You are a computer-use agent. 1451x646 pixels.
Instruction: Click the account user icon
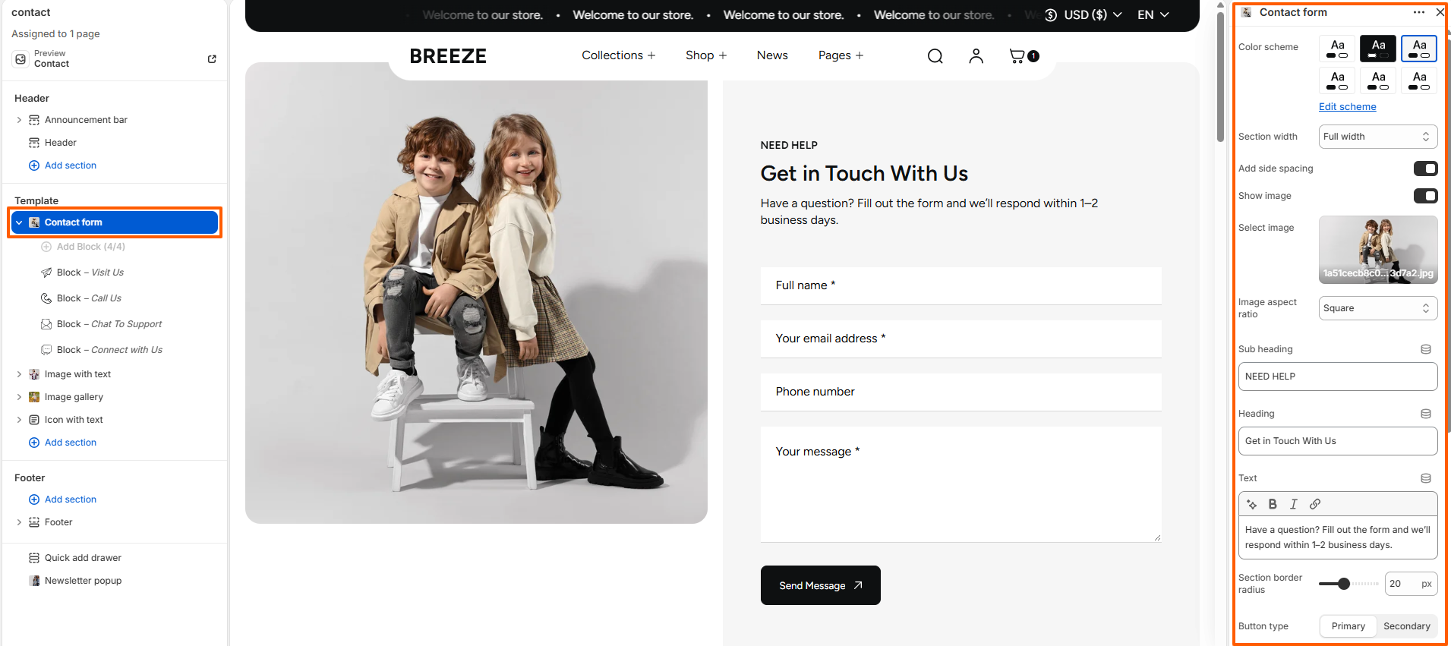976,56
